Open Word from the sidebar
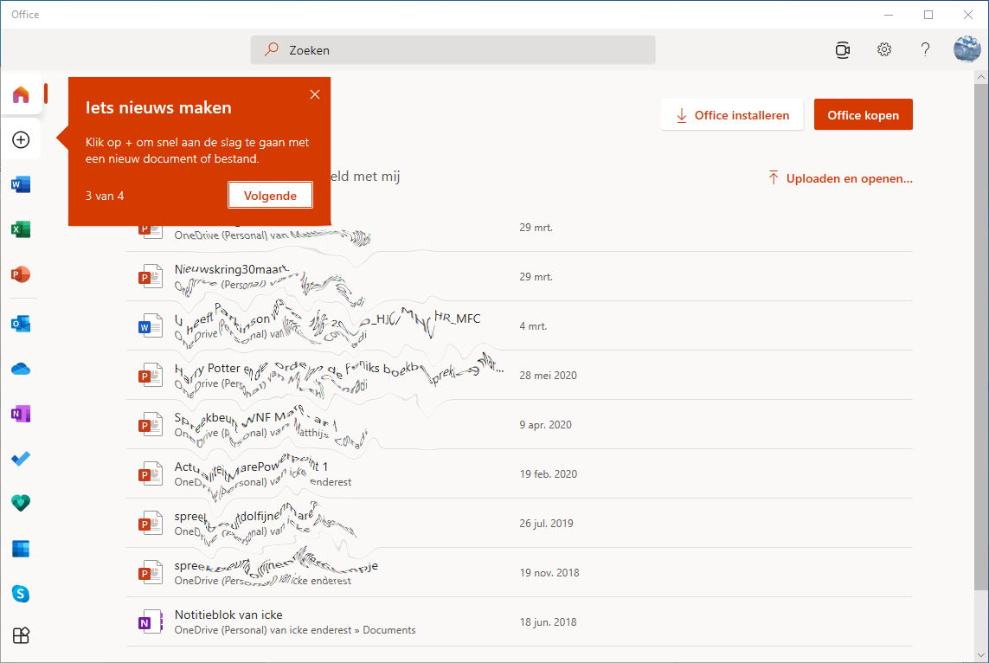989x663 pixels. pyautogui.click(x=21, y=184)
